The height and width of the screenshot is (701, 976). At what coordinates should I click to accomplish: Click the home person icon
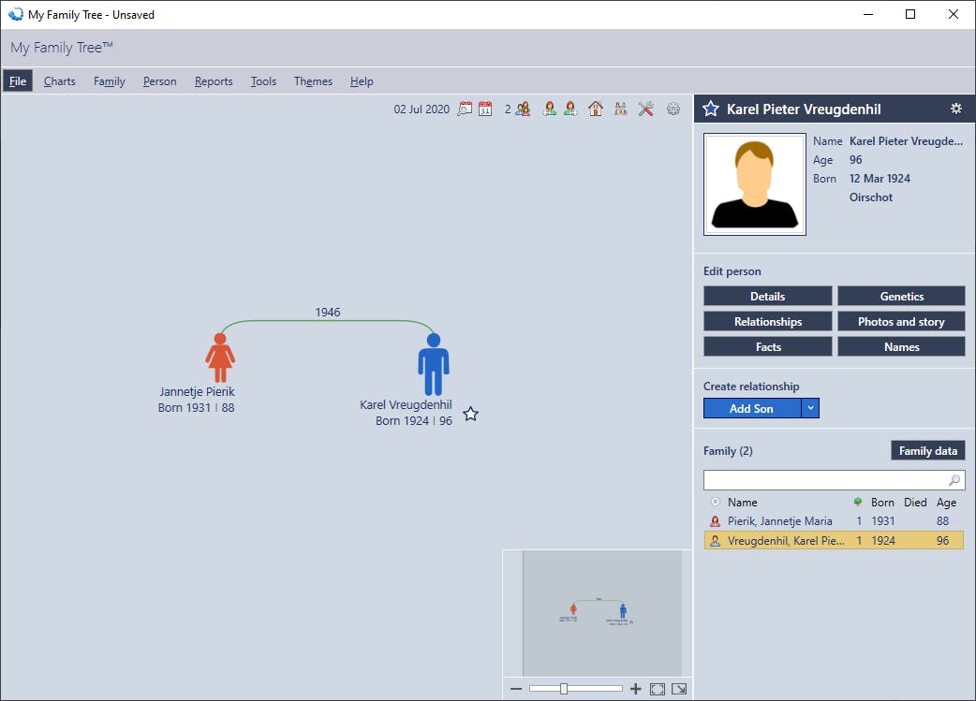point(595,109)
